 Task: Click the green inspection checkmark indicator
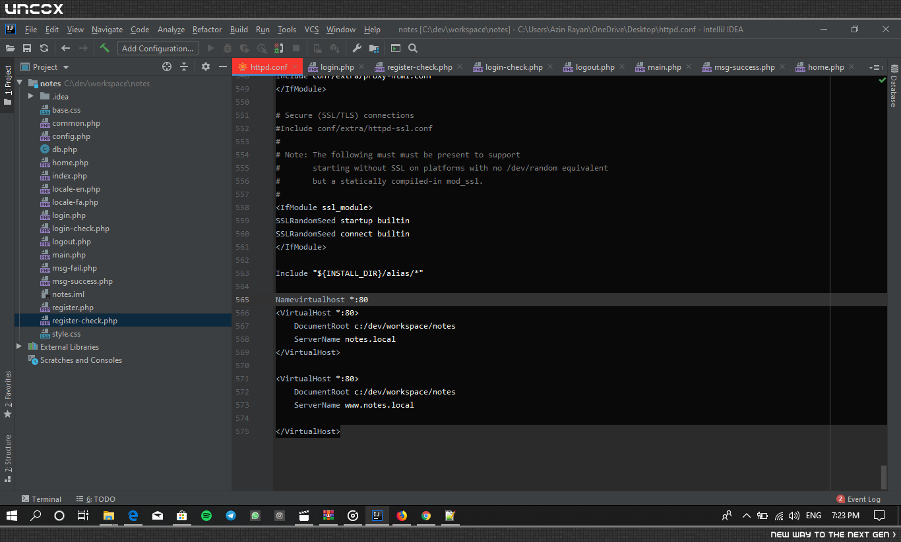pyautogui.click(x=882, y=80)
